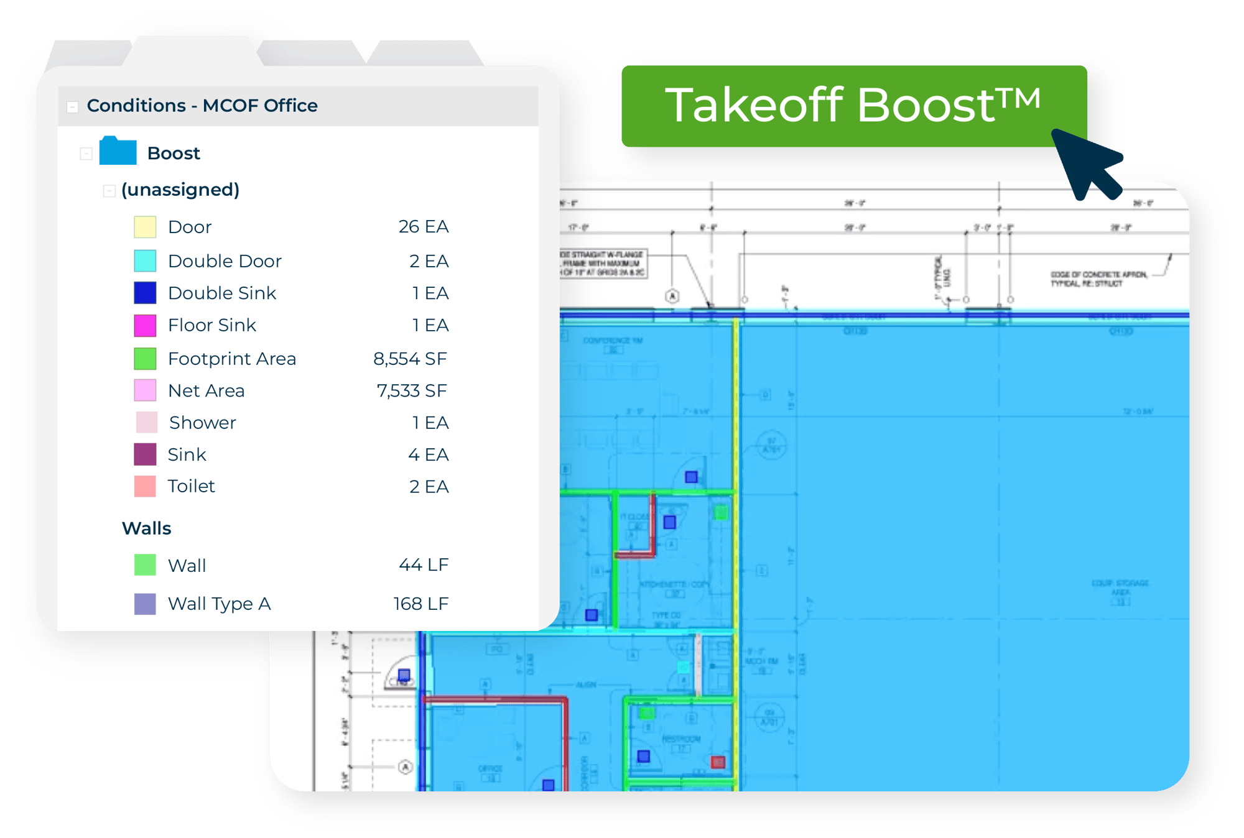Click the 168 LF wall quantity
Image resolution: width=1244 pixels, height=838 pixels.
[421, 604]
